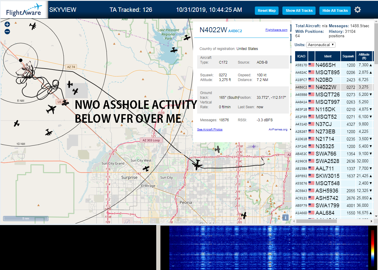Screen dimensions: 378x270
Task: Select the purple aircraft icon near exit 24
Action: (253, 146)
